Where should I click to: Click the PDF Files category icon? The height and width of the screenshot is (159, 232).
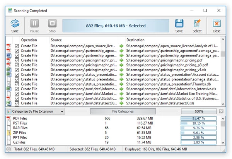[x=9, y=118]
